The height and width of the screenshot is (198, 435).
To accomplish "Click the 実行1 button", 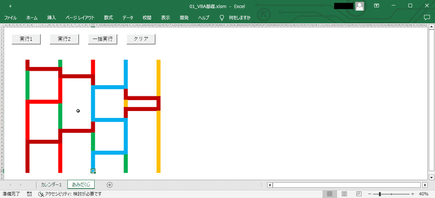I will click(26, 39).
